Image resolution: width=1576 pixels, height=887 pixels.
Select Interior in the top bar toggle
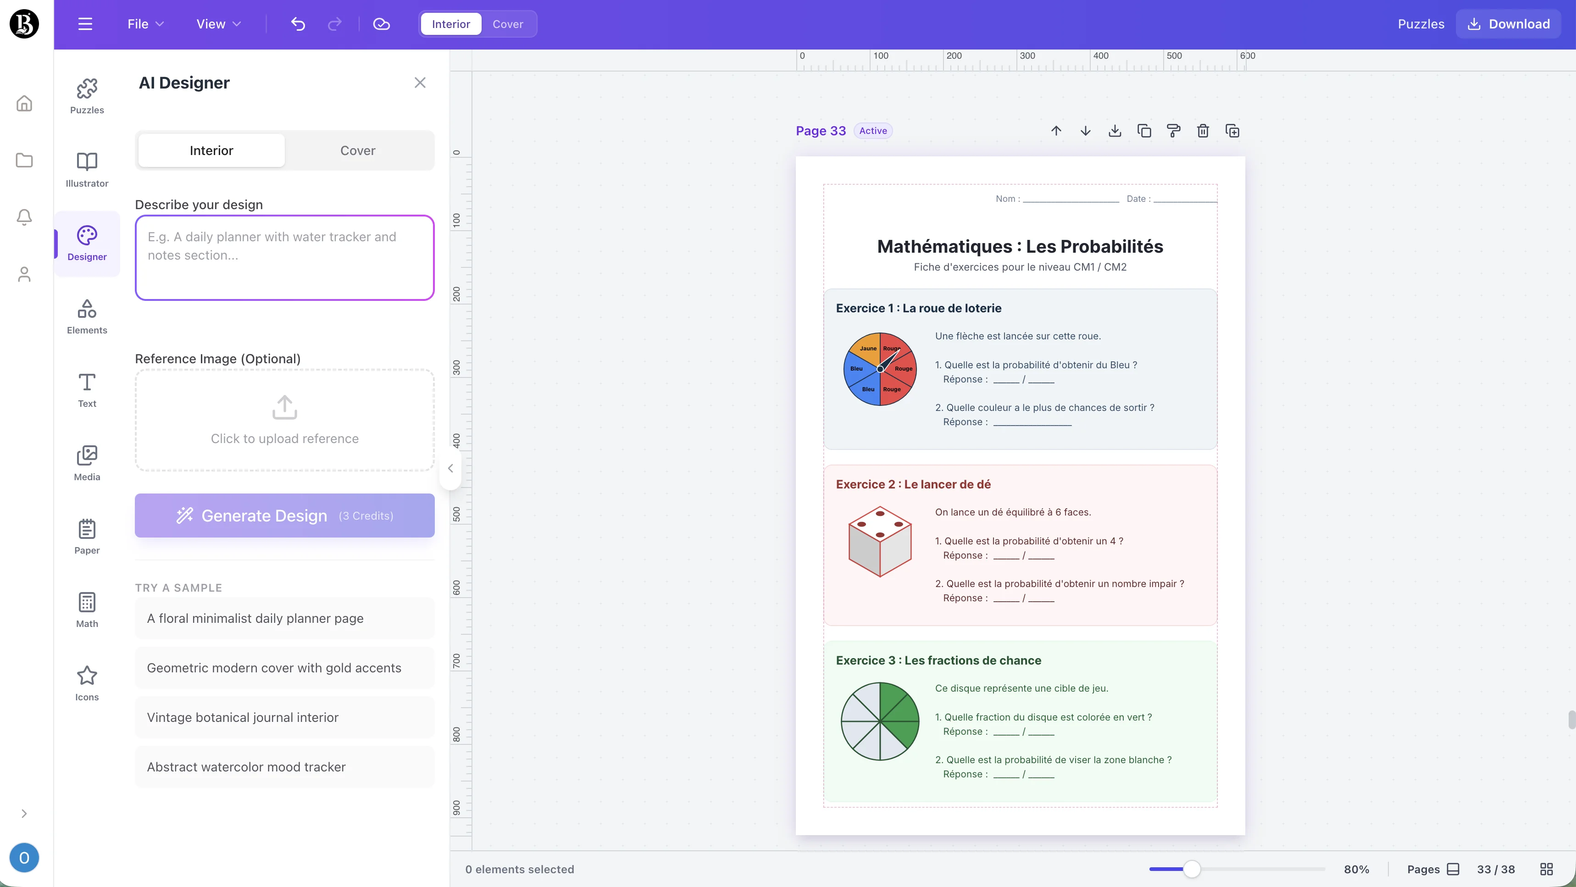(x=451, y=24)
